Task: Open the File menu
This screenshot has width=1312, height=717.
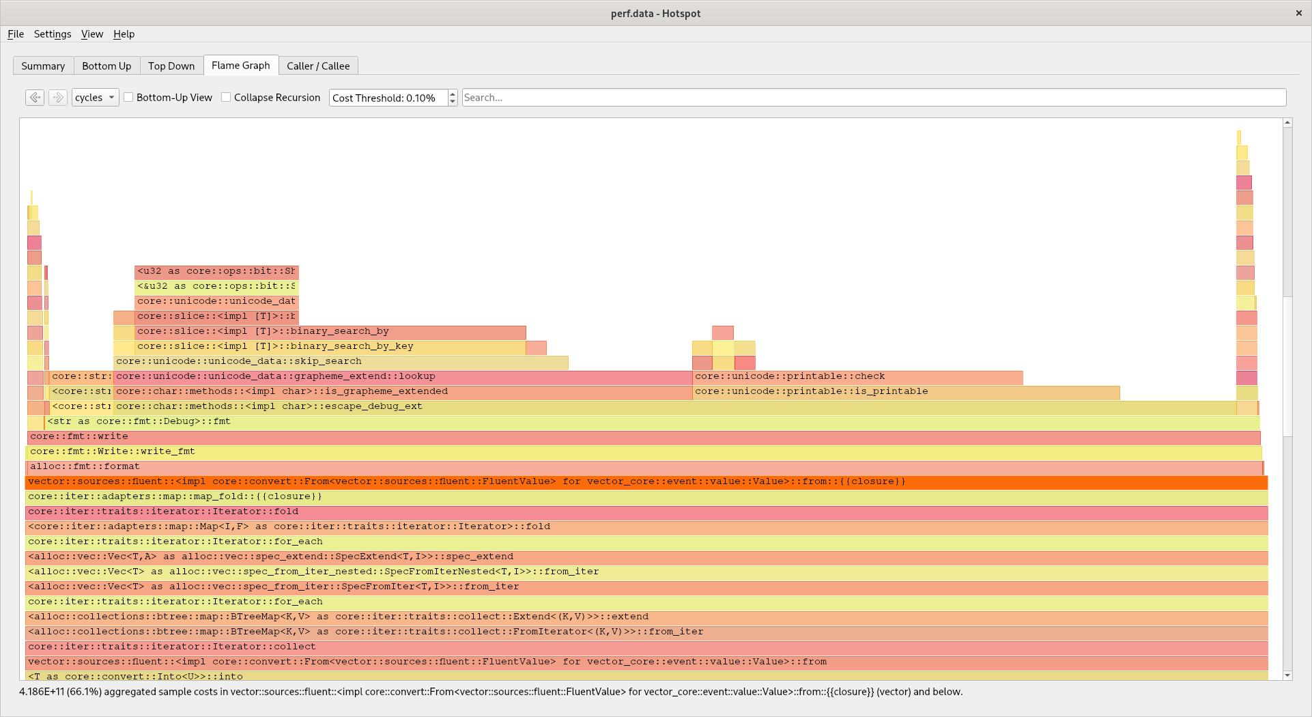Action: (15, 34)
